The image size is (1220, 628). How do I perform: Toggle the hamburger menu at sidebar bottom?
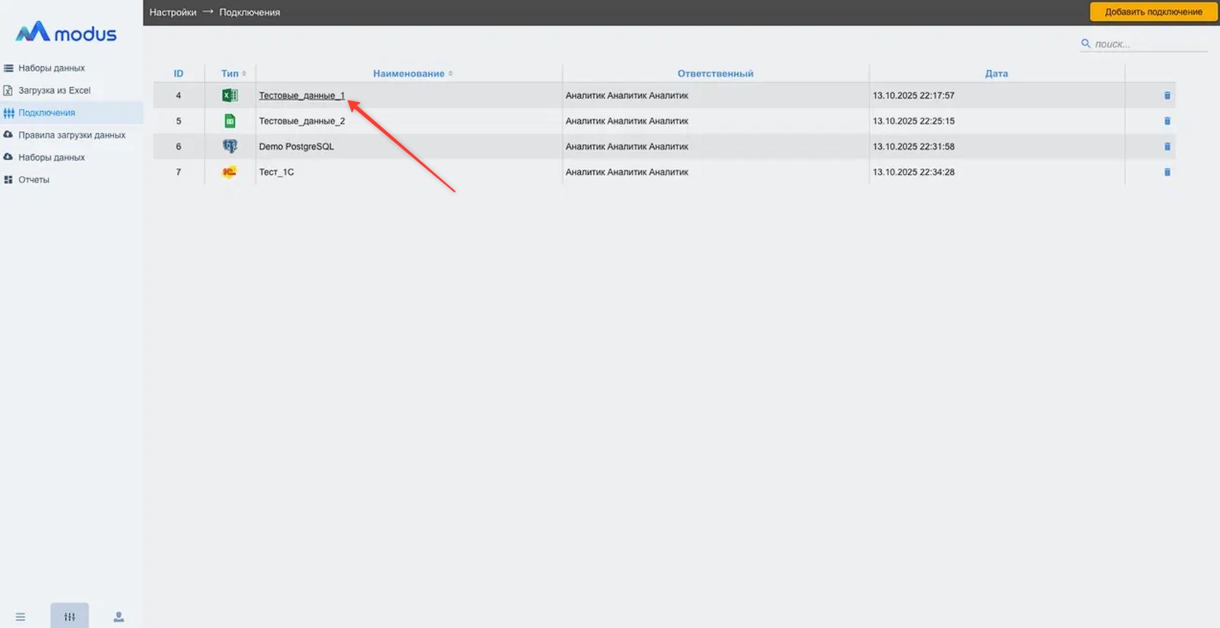[20, 617]
